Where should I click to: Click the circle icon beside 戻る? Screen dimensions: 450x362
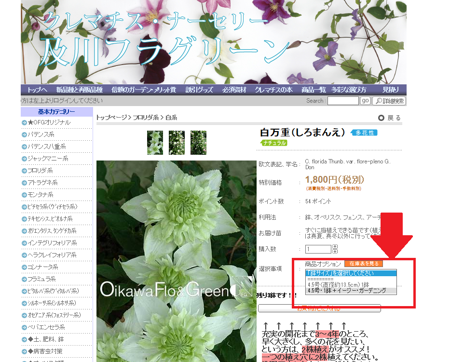(x=381, y=118)
